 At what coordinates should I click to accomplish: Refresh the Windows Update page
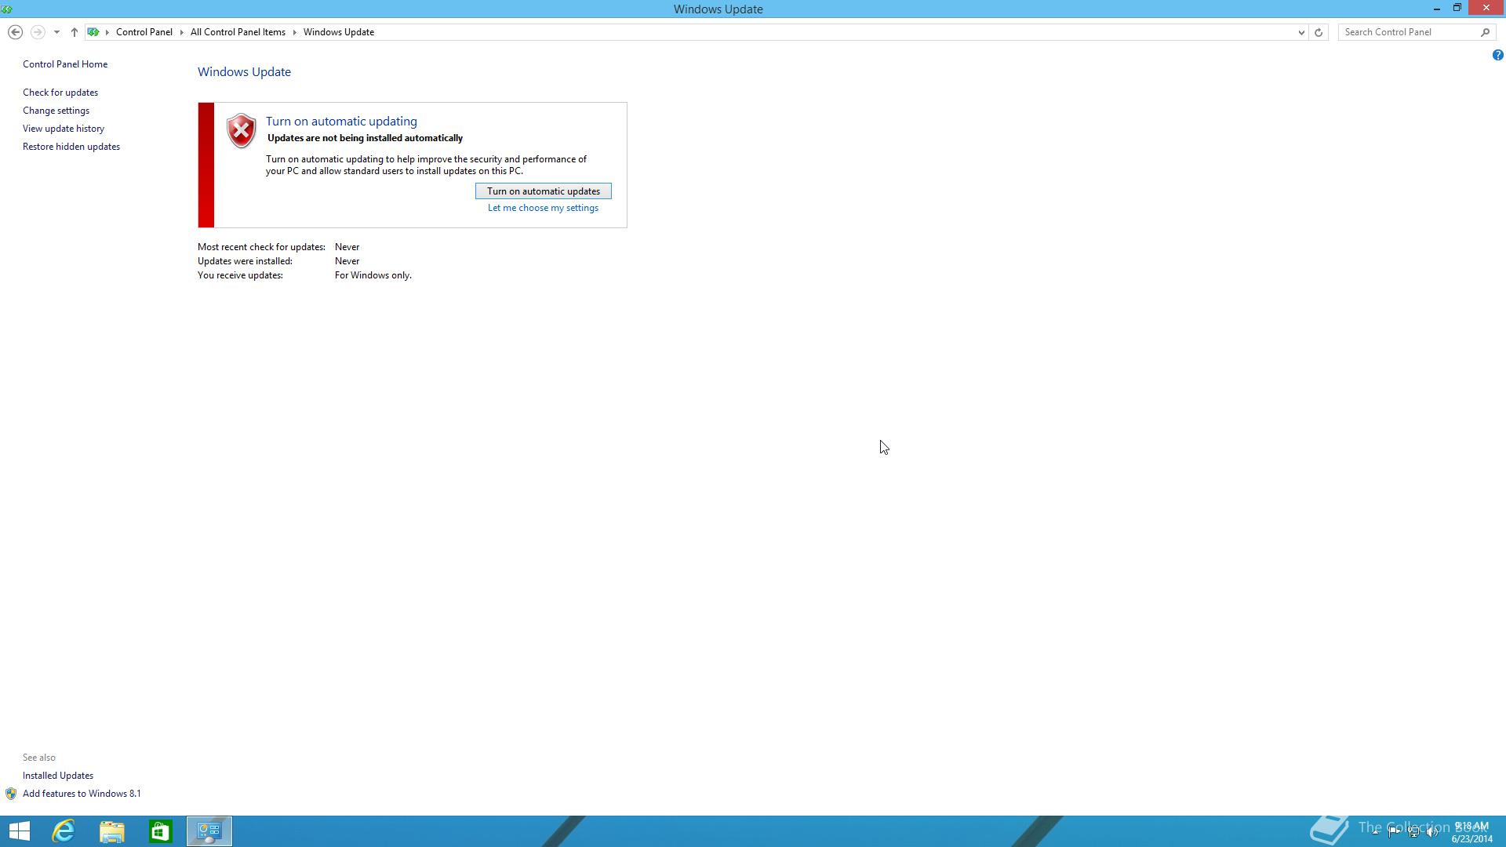pos(1319,32)
